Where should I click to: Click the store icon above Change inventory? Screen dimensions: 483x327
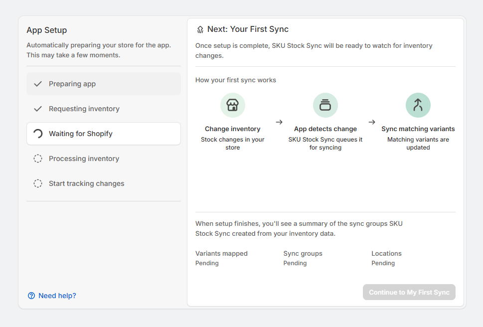[x=233, y=105]
